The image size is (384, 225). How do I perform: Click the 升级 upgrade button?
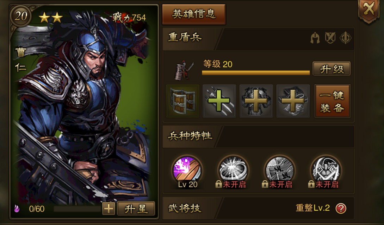pos(332,69)
